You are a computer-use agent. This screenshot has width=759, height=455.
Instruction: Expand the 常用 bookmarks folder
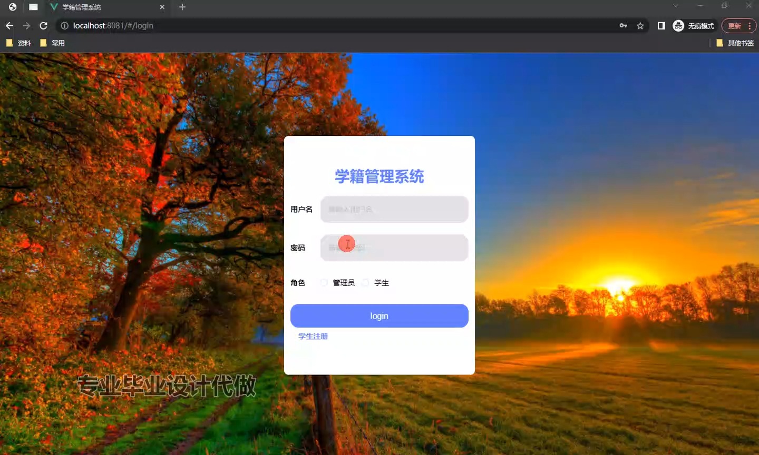point(53,43)
